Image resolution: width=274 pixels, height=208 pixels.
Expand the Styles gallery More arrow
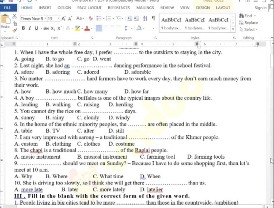click(233, 29)
